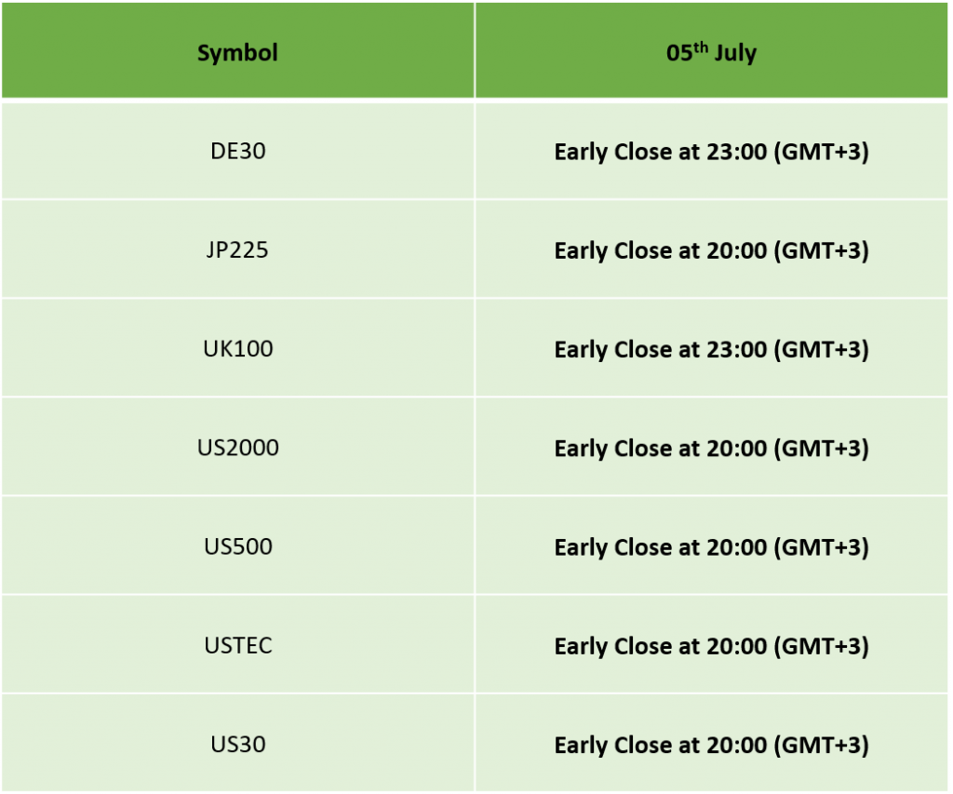Click the July text in header
This screenshot has height=794, width=953.
tap(735, 53)
